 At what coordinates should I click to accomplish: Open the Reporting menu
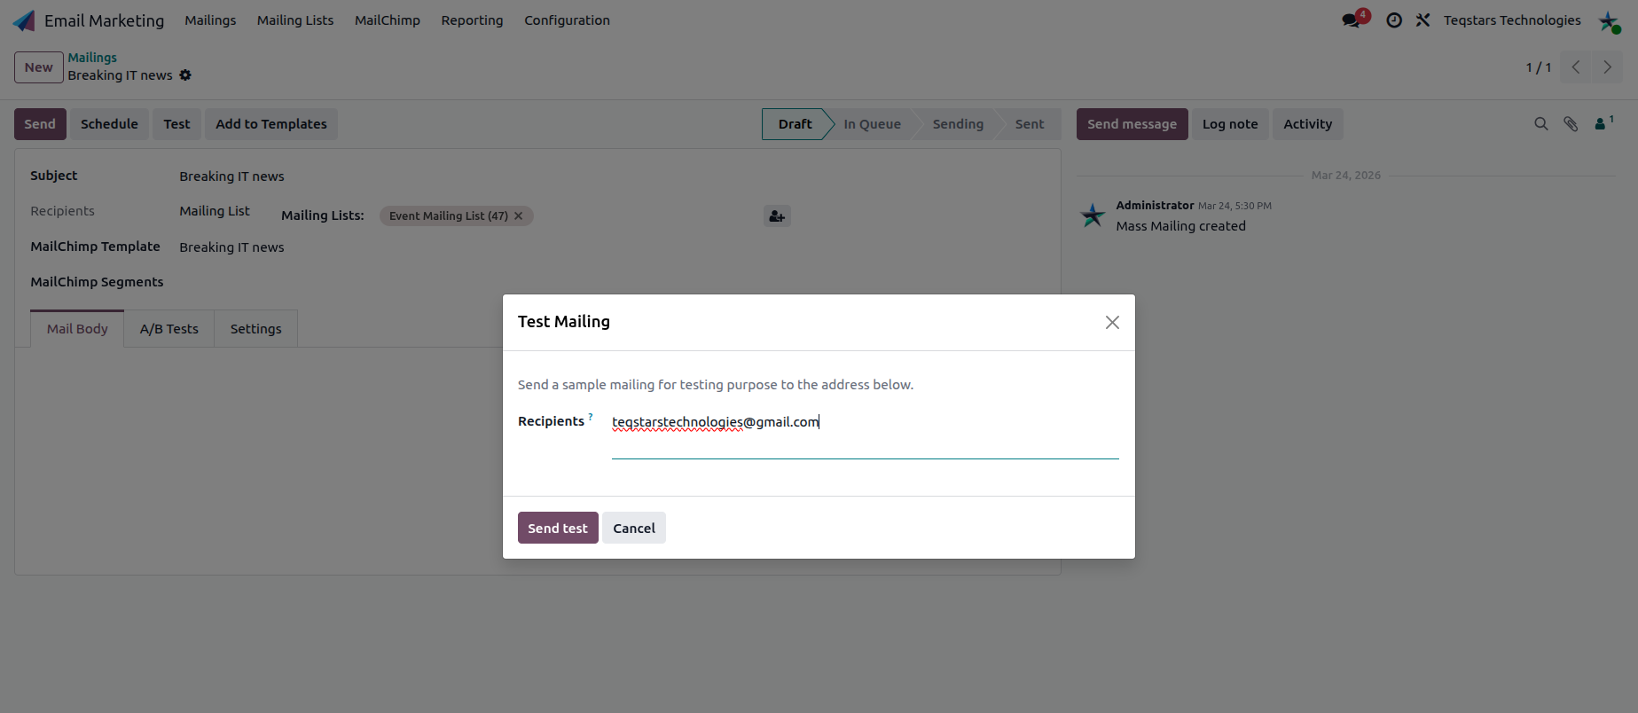point(472,20)
